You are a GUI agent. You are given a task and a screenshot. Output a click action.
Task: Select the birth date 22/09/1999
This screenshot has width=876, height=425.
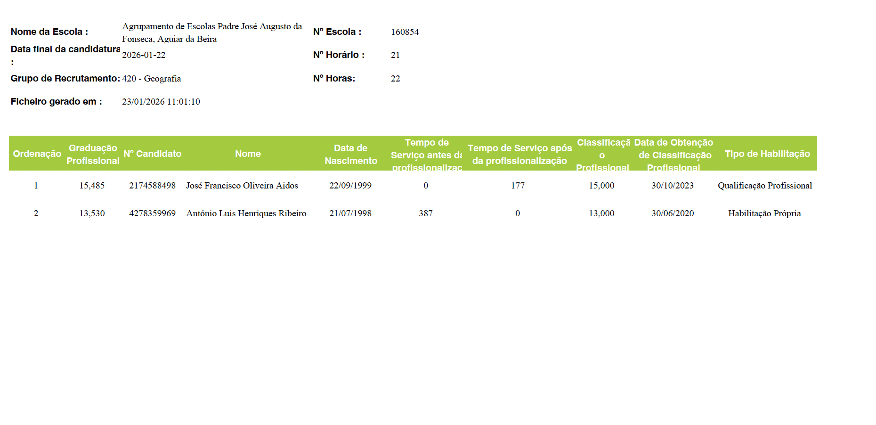350,186
